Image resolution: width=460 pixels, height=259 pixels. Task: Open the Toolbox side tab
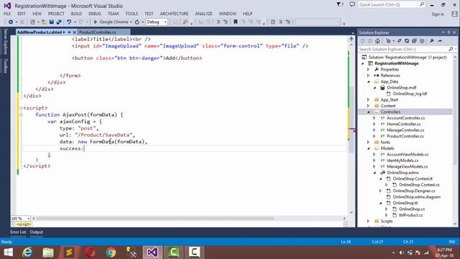5,65
